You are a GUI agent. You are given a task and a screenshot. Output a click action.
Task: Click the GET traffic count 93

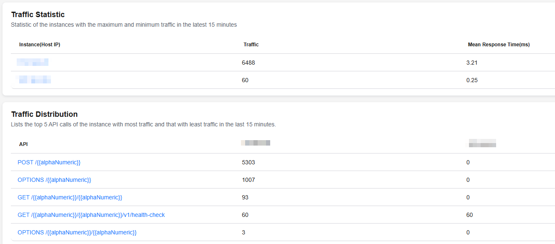pos(245,197)
